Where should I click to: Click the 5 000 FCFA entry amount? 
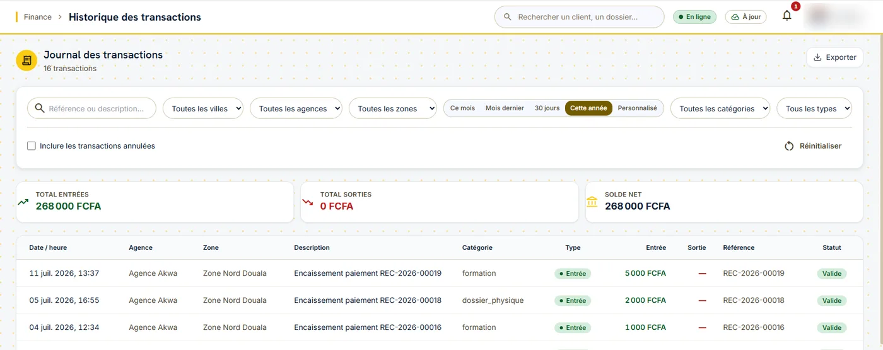pos(645,274)
